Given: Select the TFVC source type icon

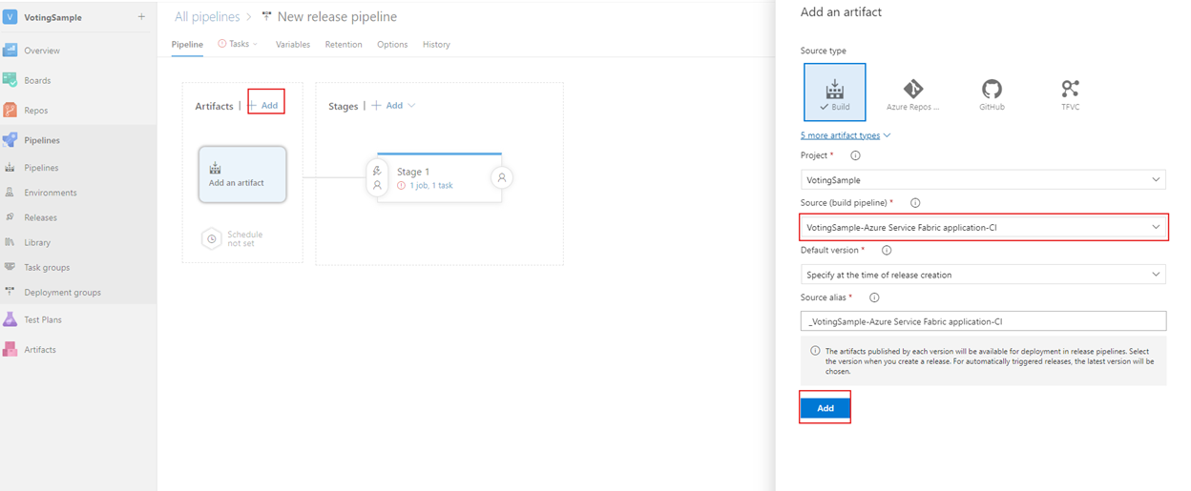Looking at the screenshot, I should pos(1070,89).
